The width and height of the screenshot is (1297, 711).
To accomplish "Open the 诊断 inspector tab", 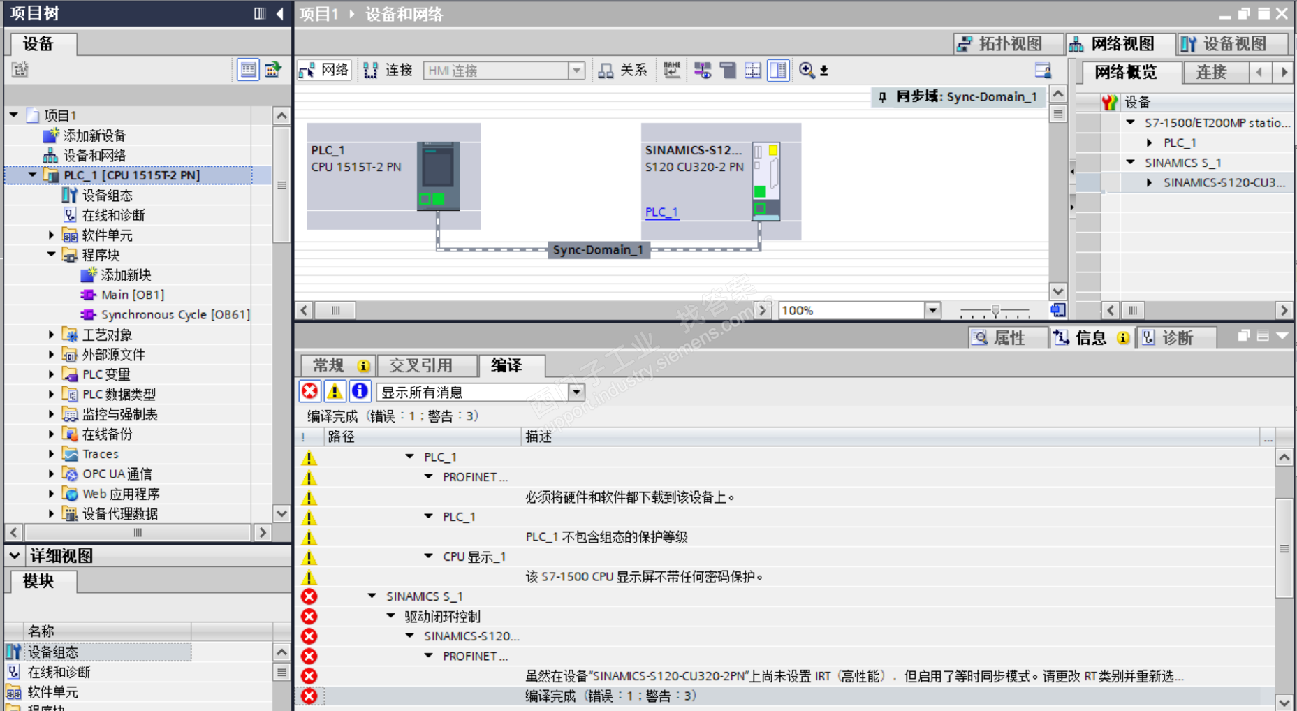I will (x=1177, y=338).
